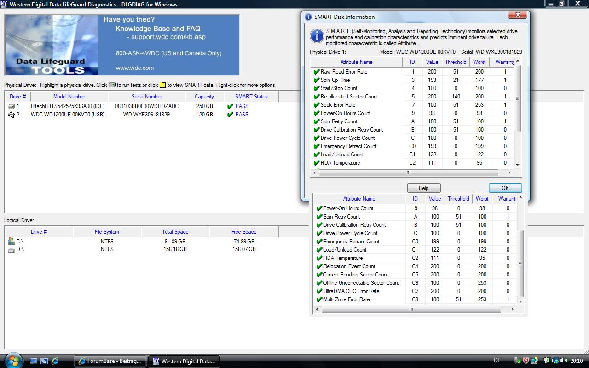Click the battery power tray icon
The image size is (589, 368).
coord(547,361)
